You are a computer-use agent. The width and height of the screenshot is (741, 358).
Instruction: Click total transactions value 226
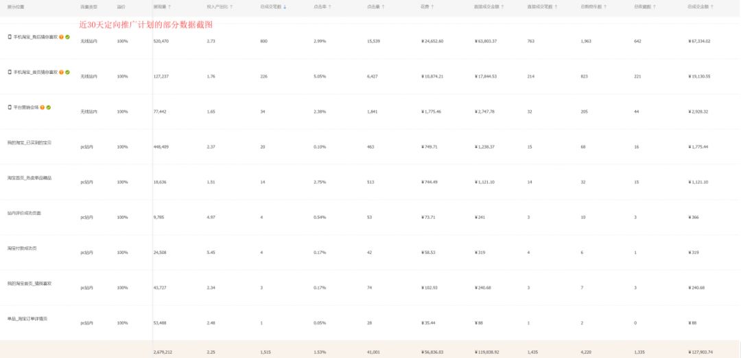point(263,77)
